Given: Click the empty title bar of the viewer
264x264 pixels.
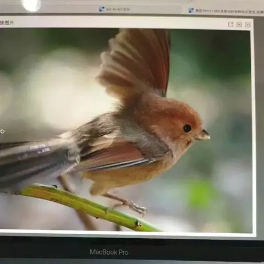Looking at the screenshot, I should click(x=119, y=23).
